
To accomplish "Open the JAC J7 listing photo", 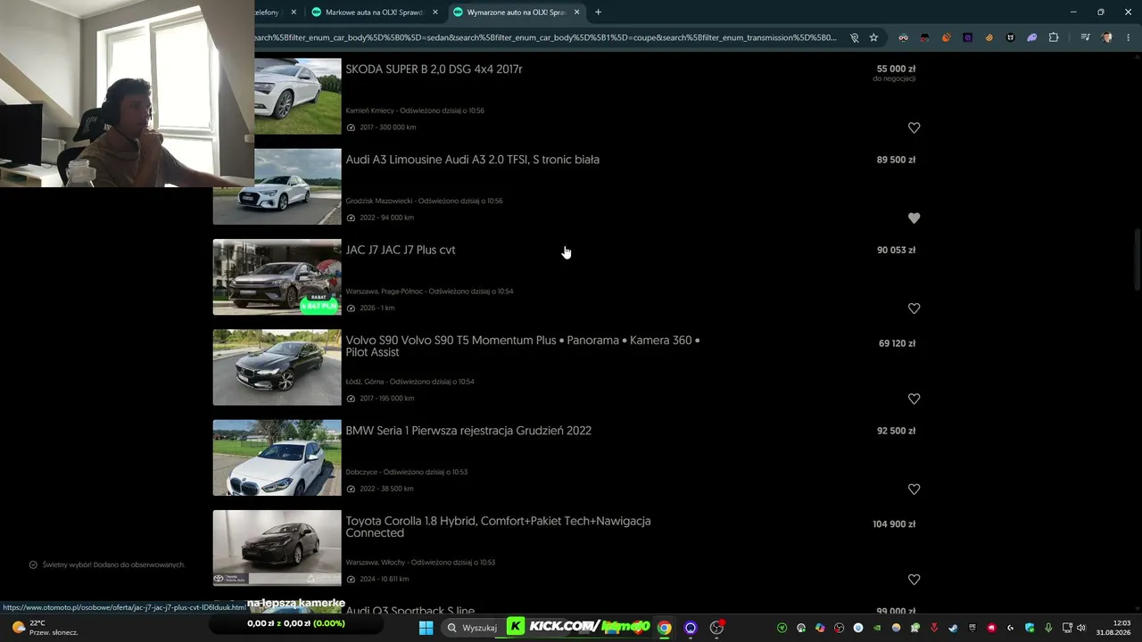I will click(277, 276).
